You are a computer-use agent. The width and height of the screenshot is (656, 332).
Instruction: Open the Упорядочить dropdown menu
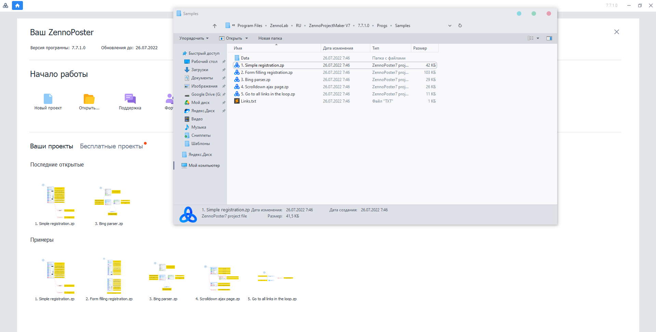point(194,38)
